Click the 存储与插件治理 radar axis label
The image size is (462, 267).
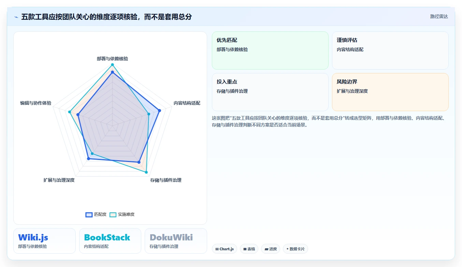166,180
